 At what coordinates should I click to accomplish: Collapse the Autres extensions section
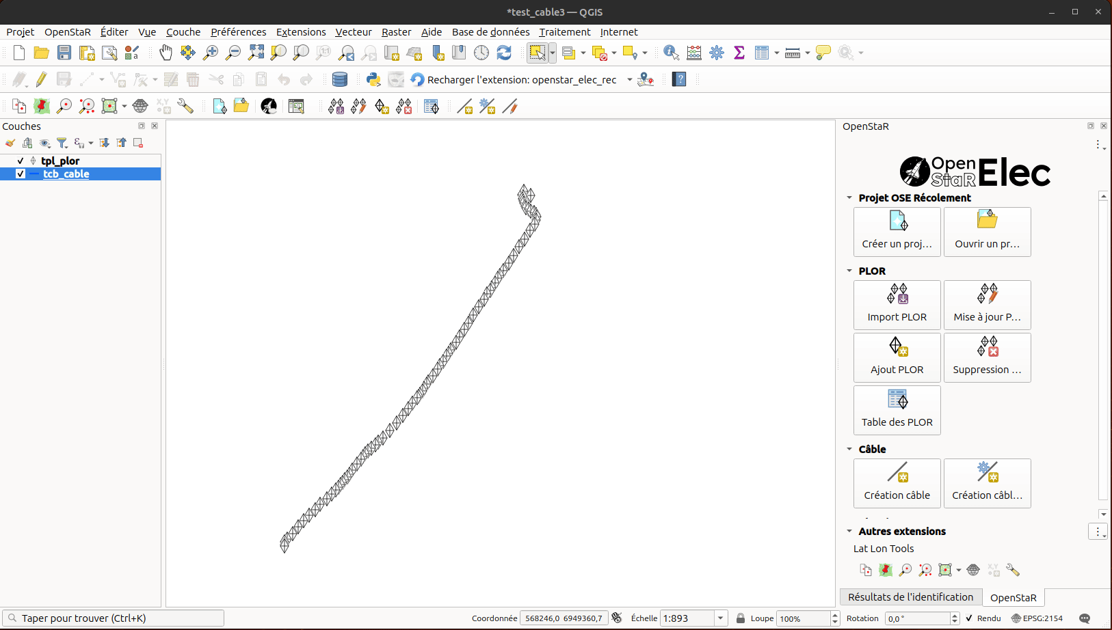pos(849,531)
